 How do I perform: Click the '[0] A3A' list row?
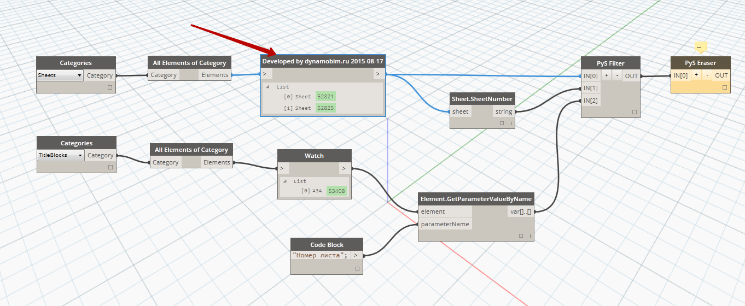[x=323, y=191]
